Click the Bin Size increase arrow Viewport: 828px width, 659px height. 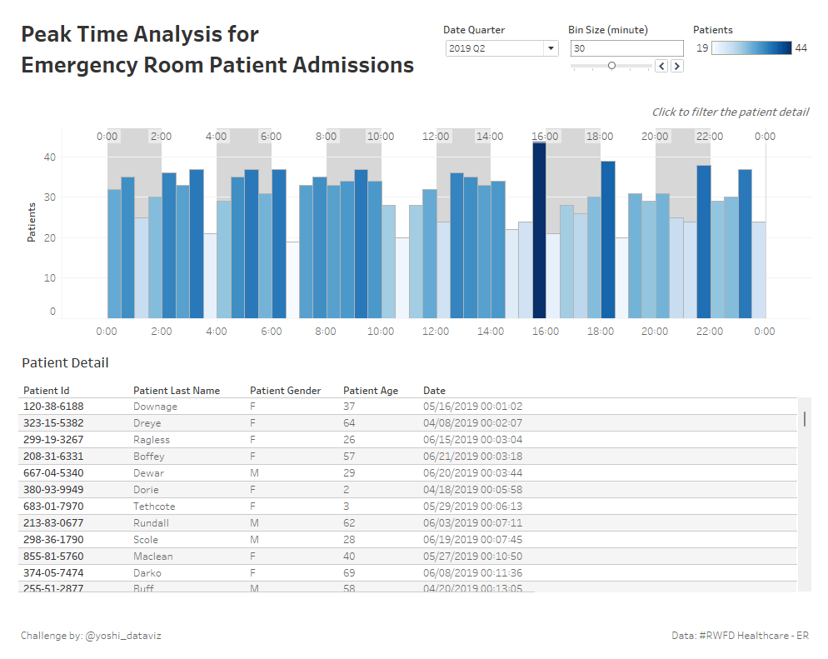pos(676,66)
